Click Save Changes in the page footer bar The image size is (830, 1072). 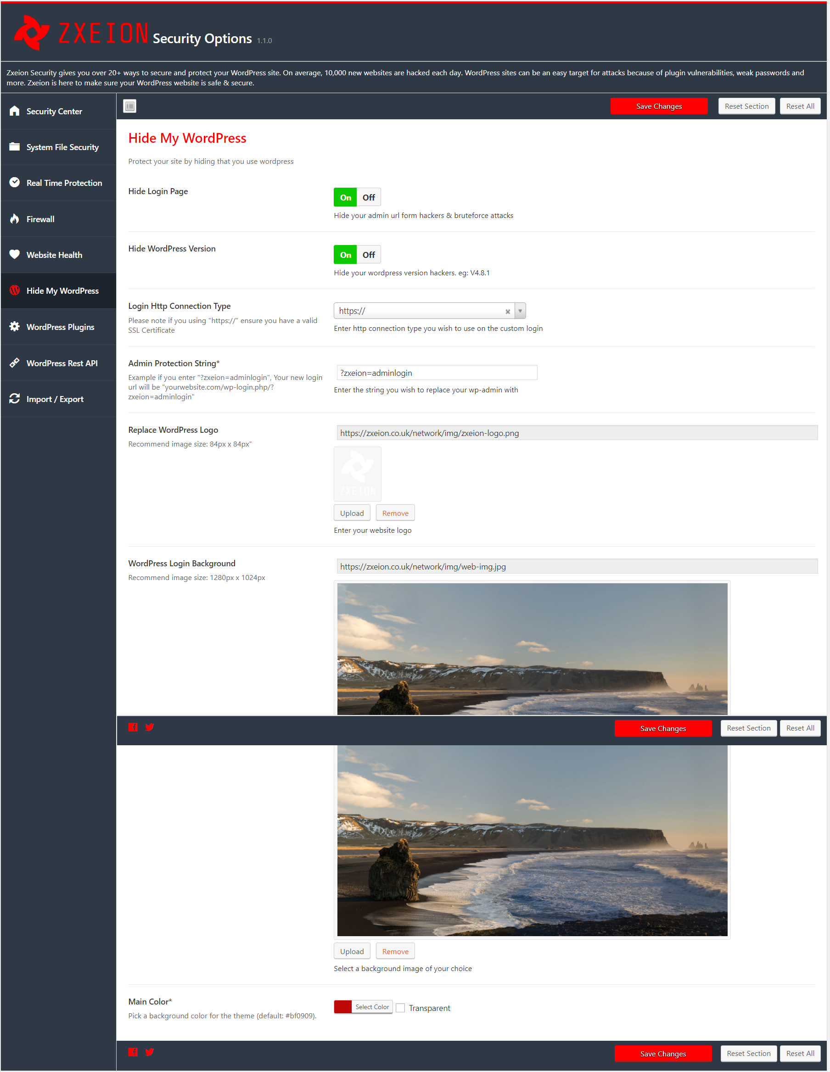coord(663,1054)
